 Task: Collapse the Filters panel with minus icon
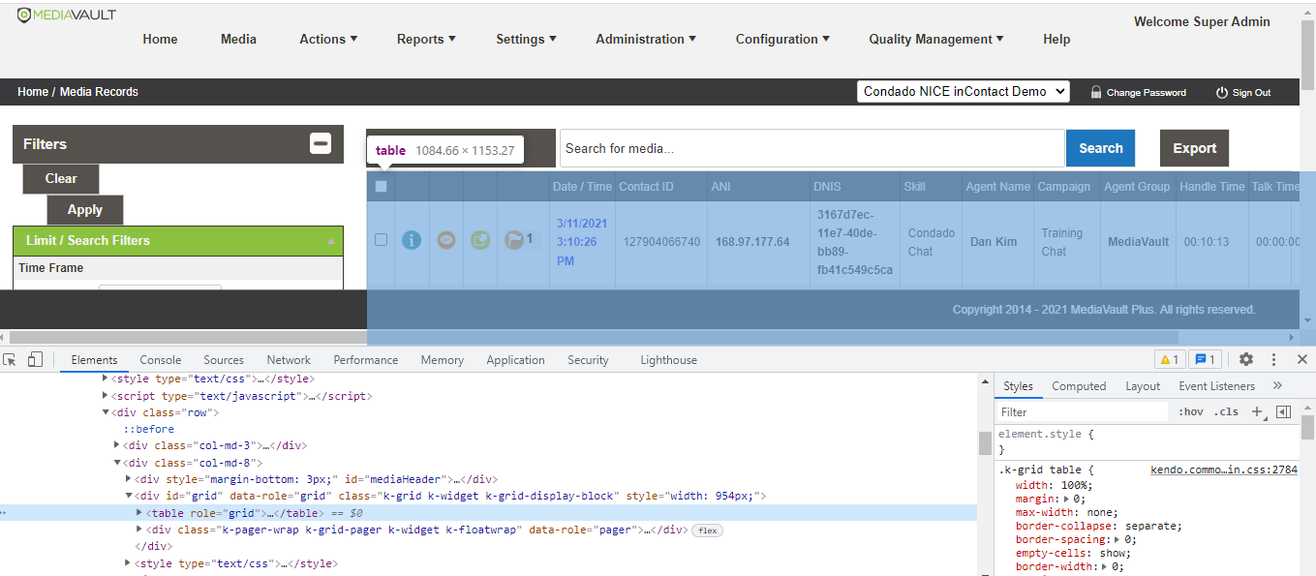point(321,143)
